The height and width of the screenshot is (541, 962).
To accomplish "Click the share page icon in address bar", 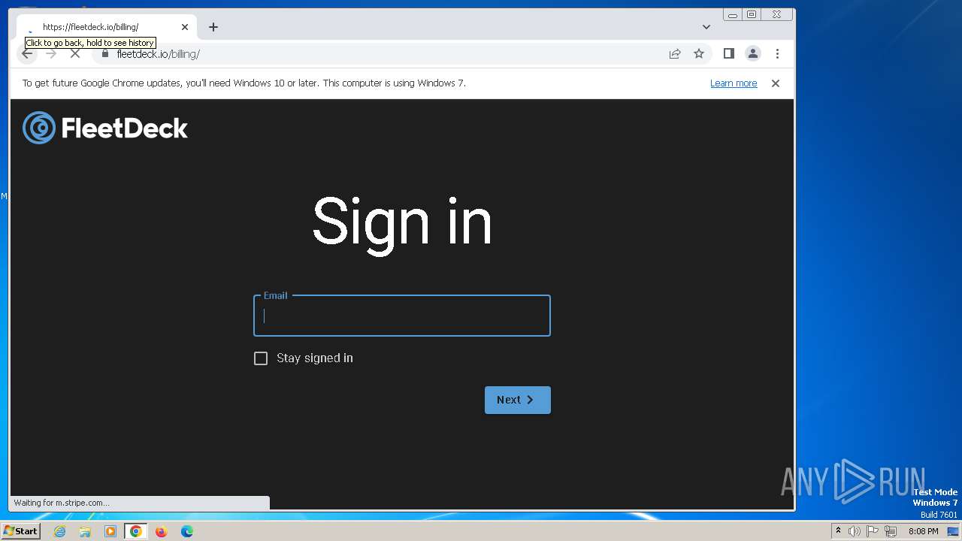I will point(675,53).
